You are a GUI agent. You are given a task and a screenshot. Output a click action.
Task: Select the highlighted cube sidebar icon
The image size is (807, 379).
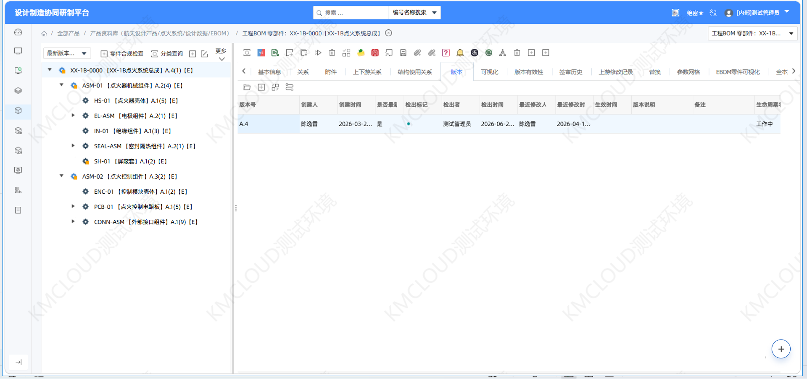click(18, 110)
